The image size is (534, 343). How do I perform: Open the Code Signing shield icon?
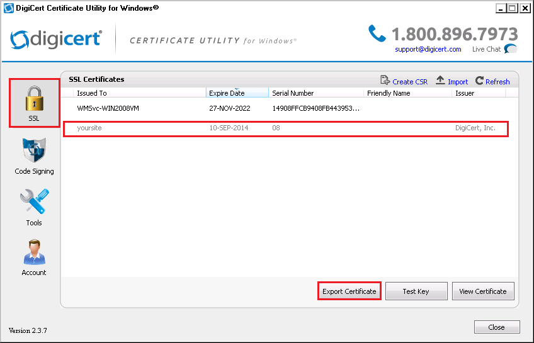pos(34,152)
